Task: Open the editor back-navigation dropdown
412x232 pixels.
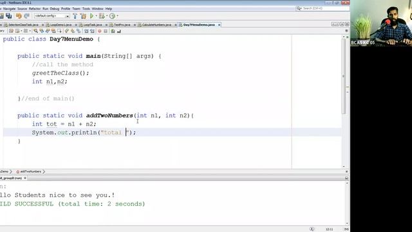Action: tap(21, 31)
